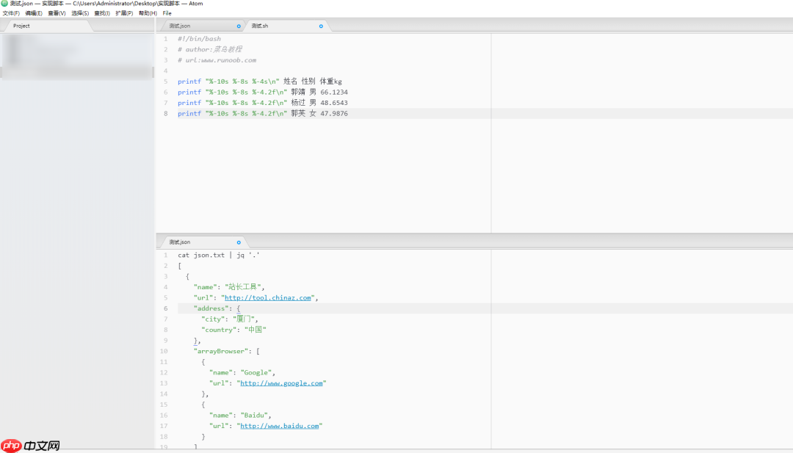Click the "# author:菜鸟教程" comment

pos(210,49)
